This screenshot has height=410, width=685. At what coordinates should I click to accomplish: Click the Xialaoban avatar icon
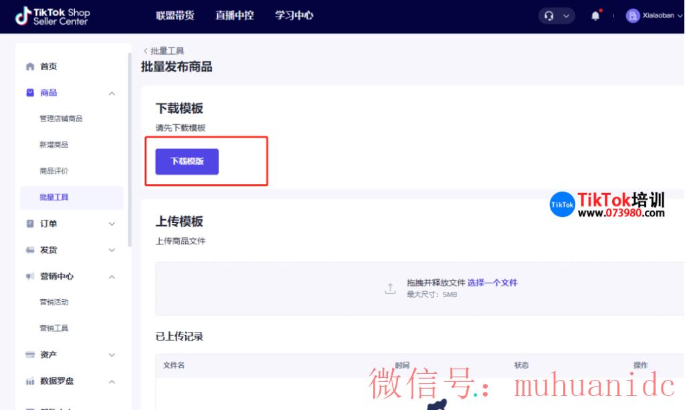pos(633,15)
